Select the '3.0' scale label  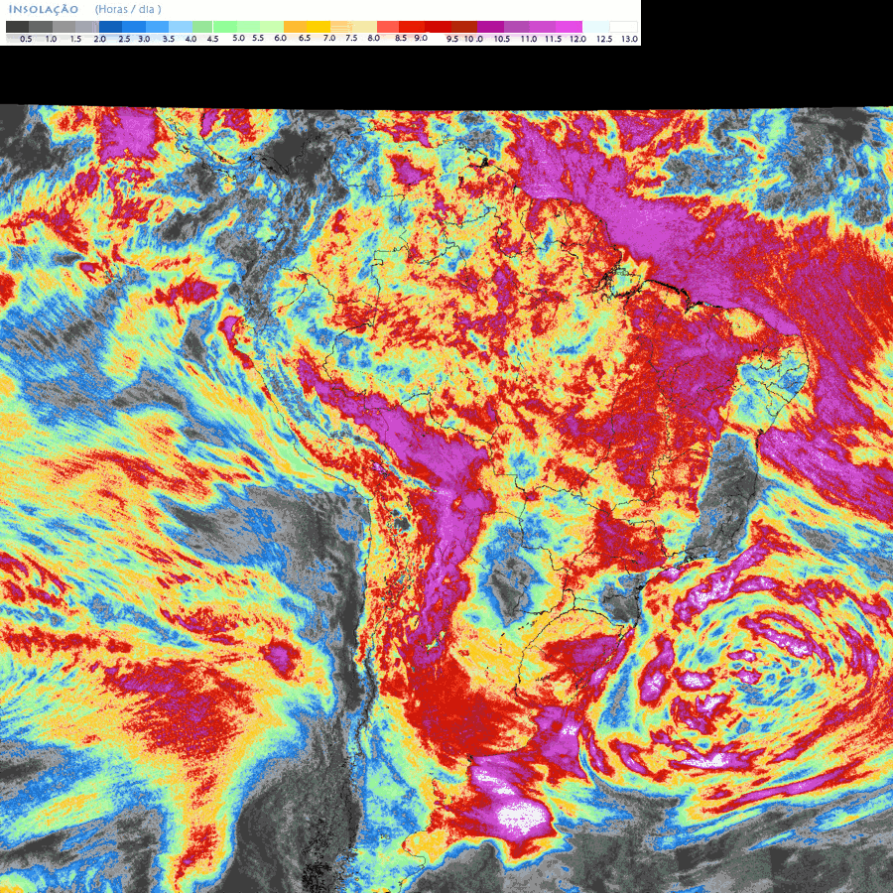144,40
